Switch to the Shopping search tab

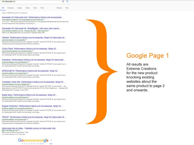pyautogui.click(x=10, y=8)
